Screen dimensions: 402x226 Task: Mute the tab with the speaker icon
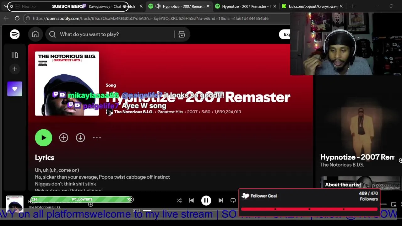click(158, 6)
